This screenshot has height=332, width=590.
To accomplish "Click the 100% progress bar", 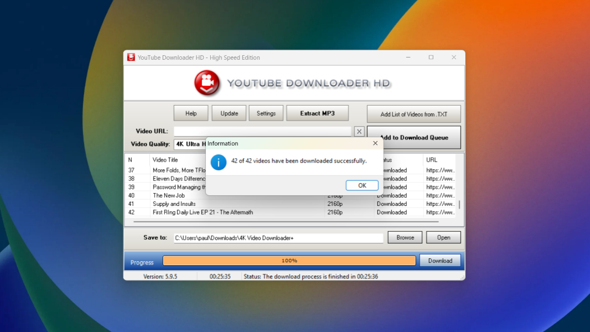I will [289, 260].
